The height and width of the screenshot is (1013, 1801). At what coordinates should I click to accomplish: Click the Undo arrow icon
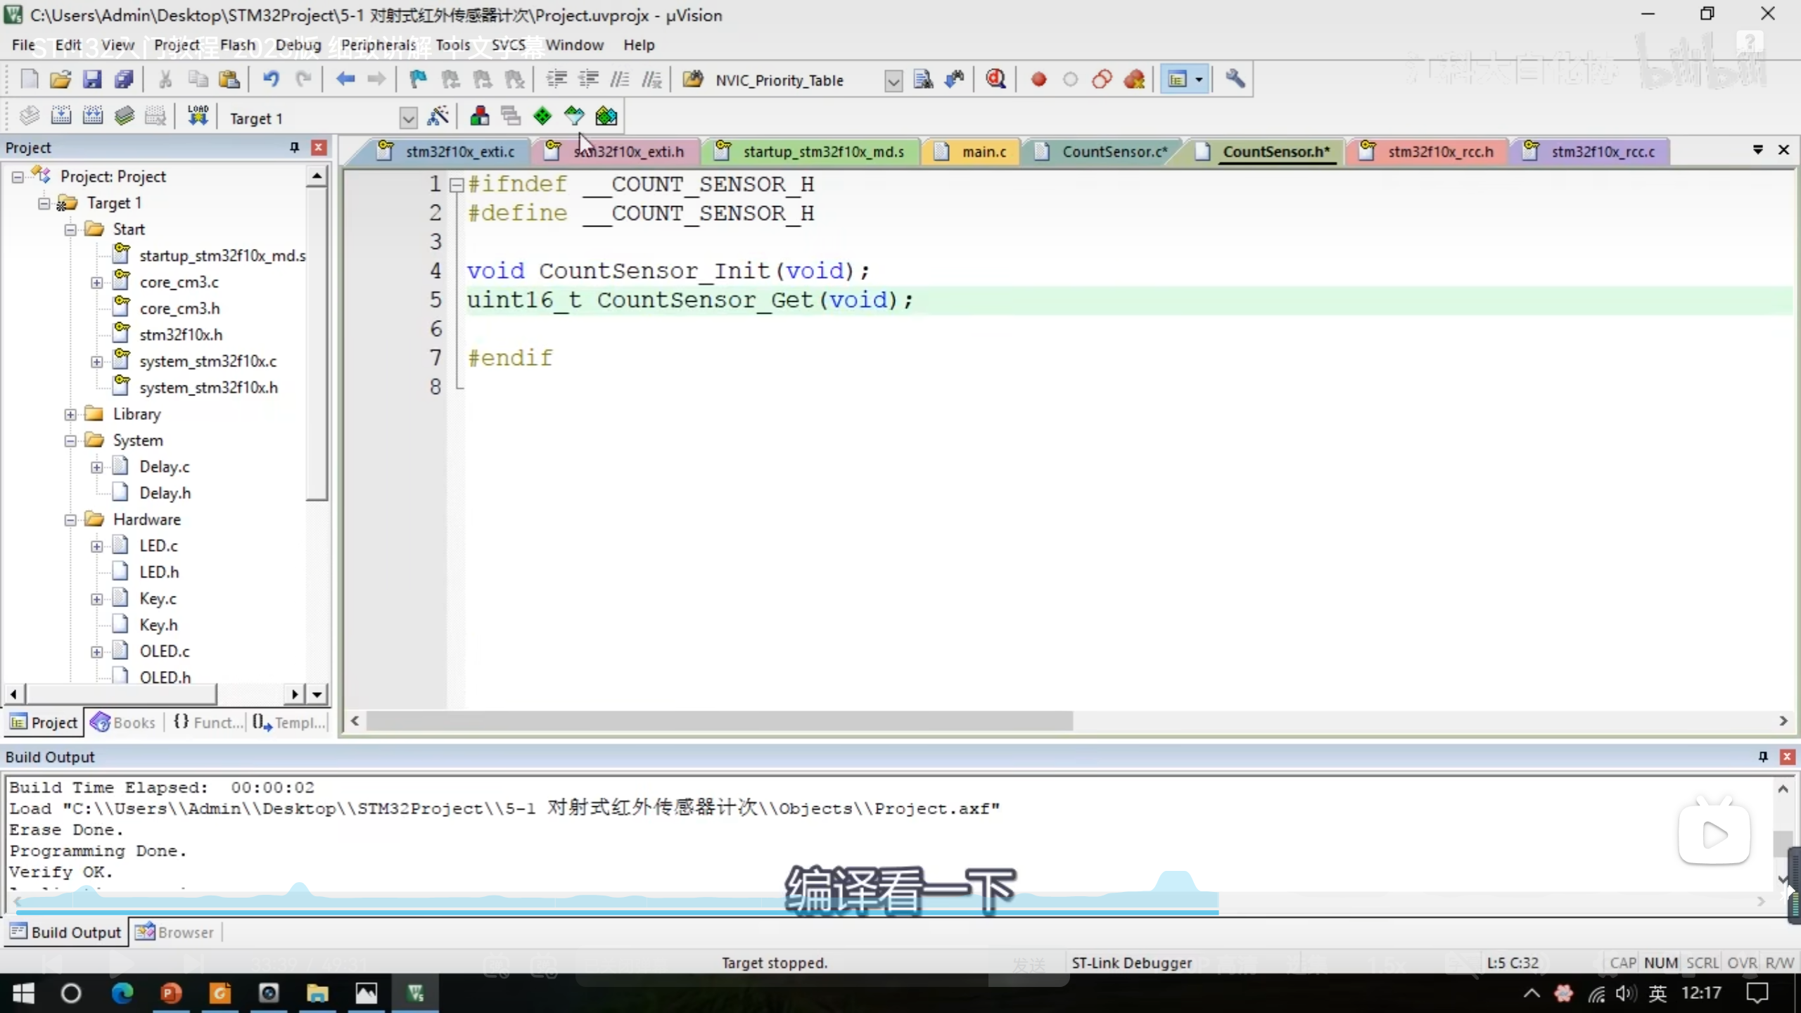tap(271, 79)
